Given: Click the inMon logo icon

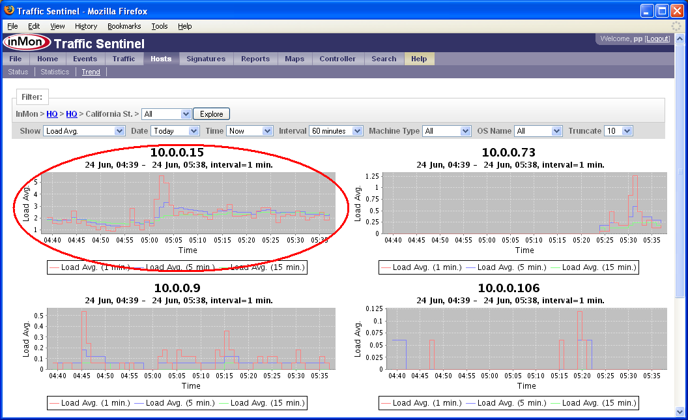Looking at the screenshot, I should [26, 43].
